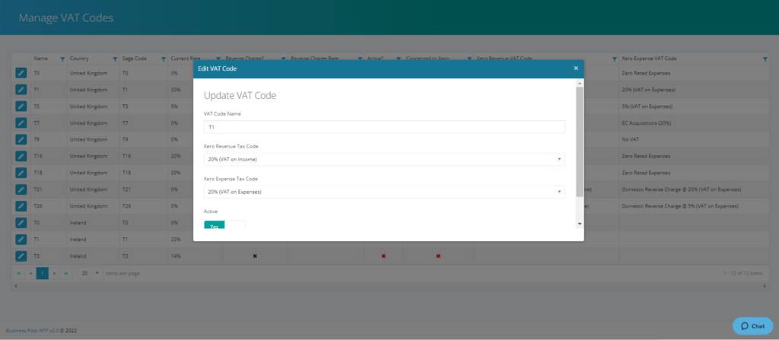The width and height of the screenshot is (779, 340).
Task: Go to the next page in pager
Action: (54, 273)
